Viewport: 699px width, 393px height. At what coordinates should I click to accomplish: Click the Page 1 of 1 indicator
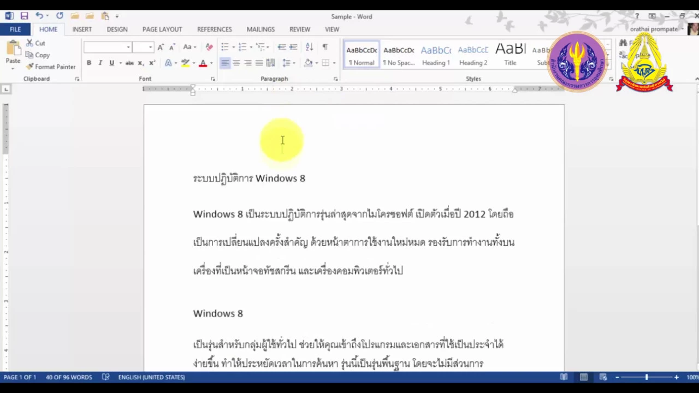pyautogui.click(x=20, y=377)
